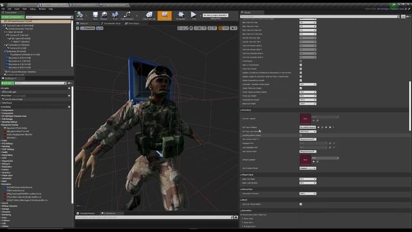412x232 pixels.
Task: Open the Window menu
Action: pos(42,9)
